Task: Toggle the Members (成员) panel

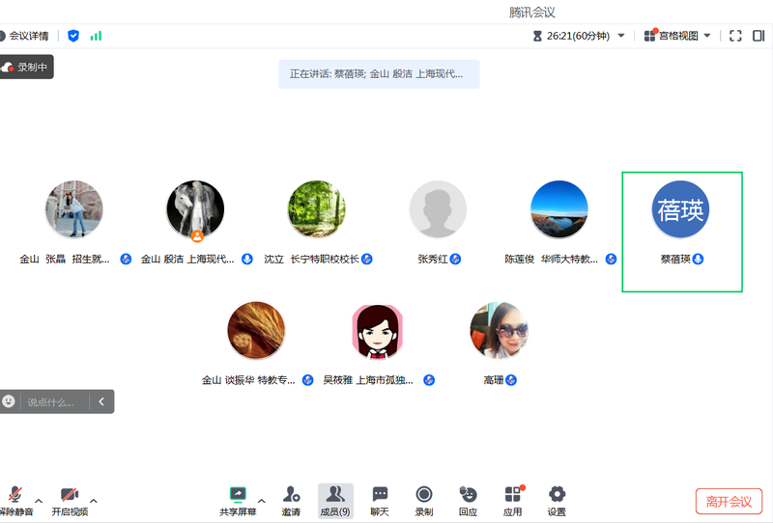Action: pyautogui.click(x=335, y=494)
